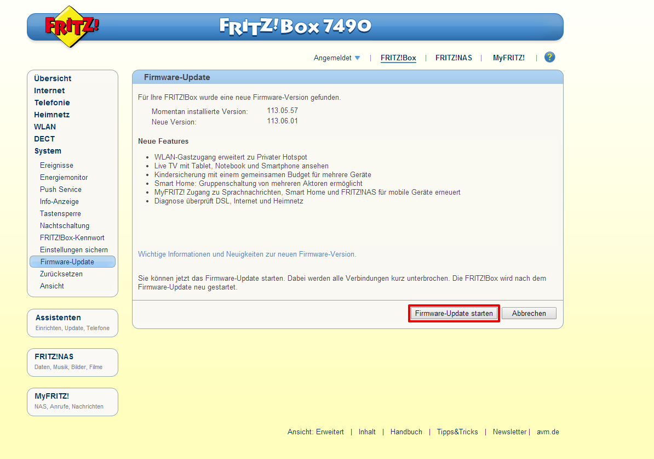Viewport: 654px width, 459px height.
Task: Expand the Angemeldet dropdown arrow
Action: [x=357, y=58]
